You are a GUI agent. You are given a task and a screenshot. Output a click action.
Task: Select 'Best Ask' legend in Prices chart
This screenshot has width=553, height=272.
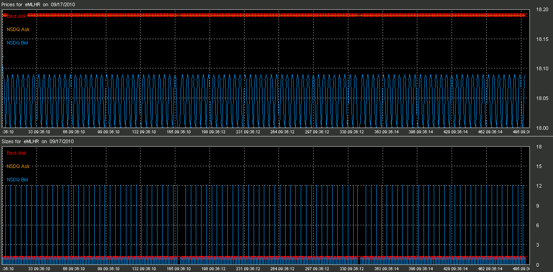(16, 16)
